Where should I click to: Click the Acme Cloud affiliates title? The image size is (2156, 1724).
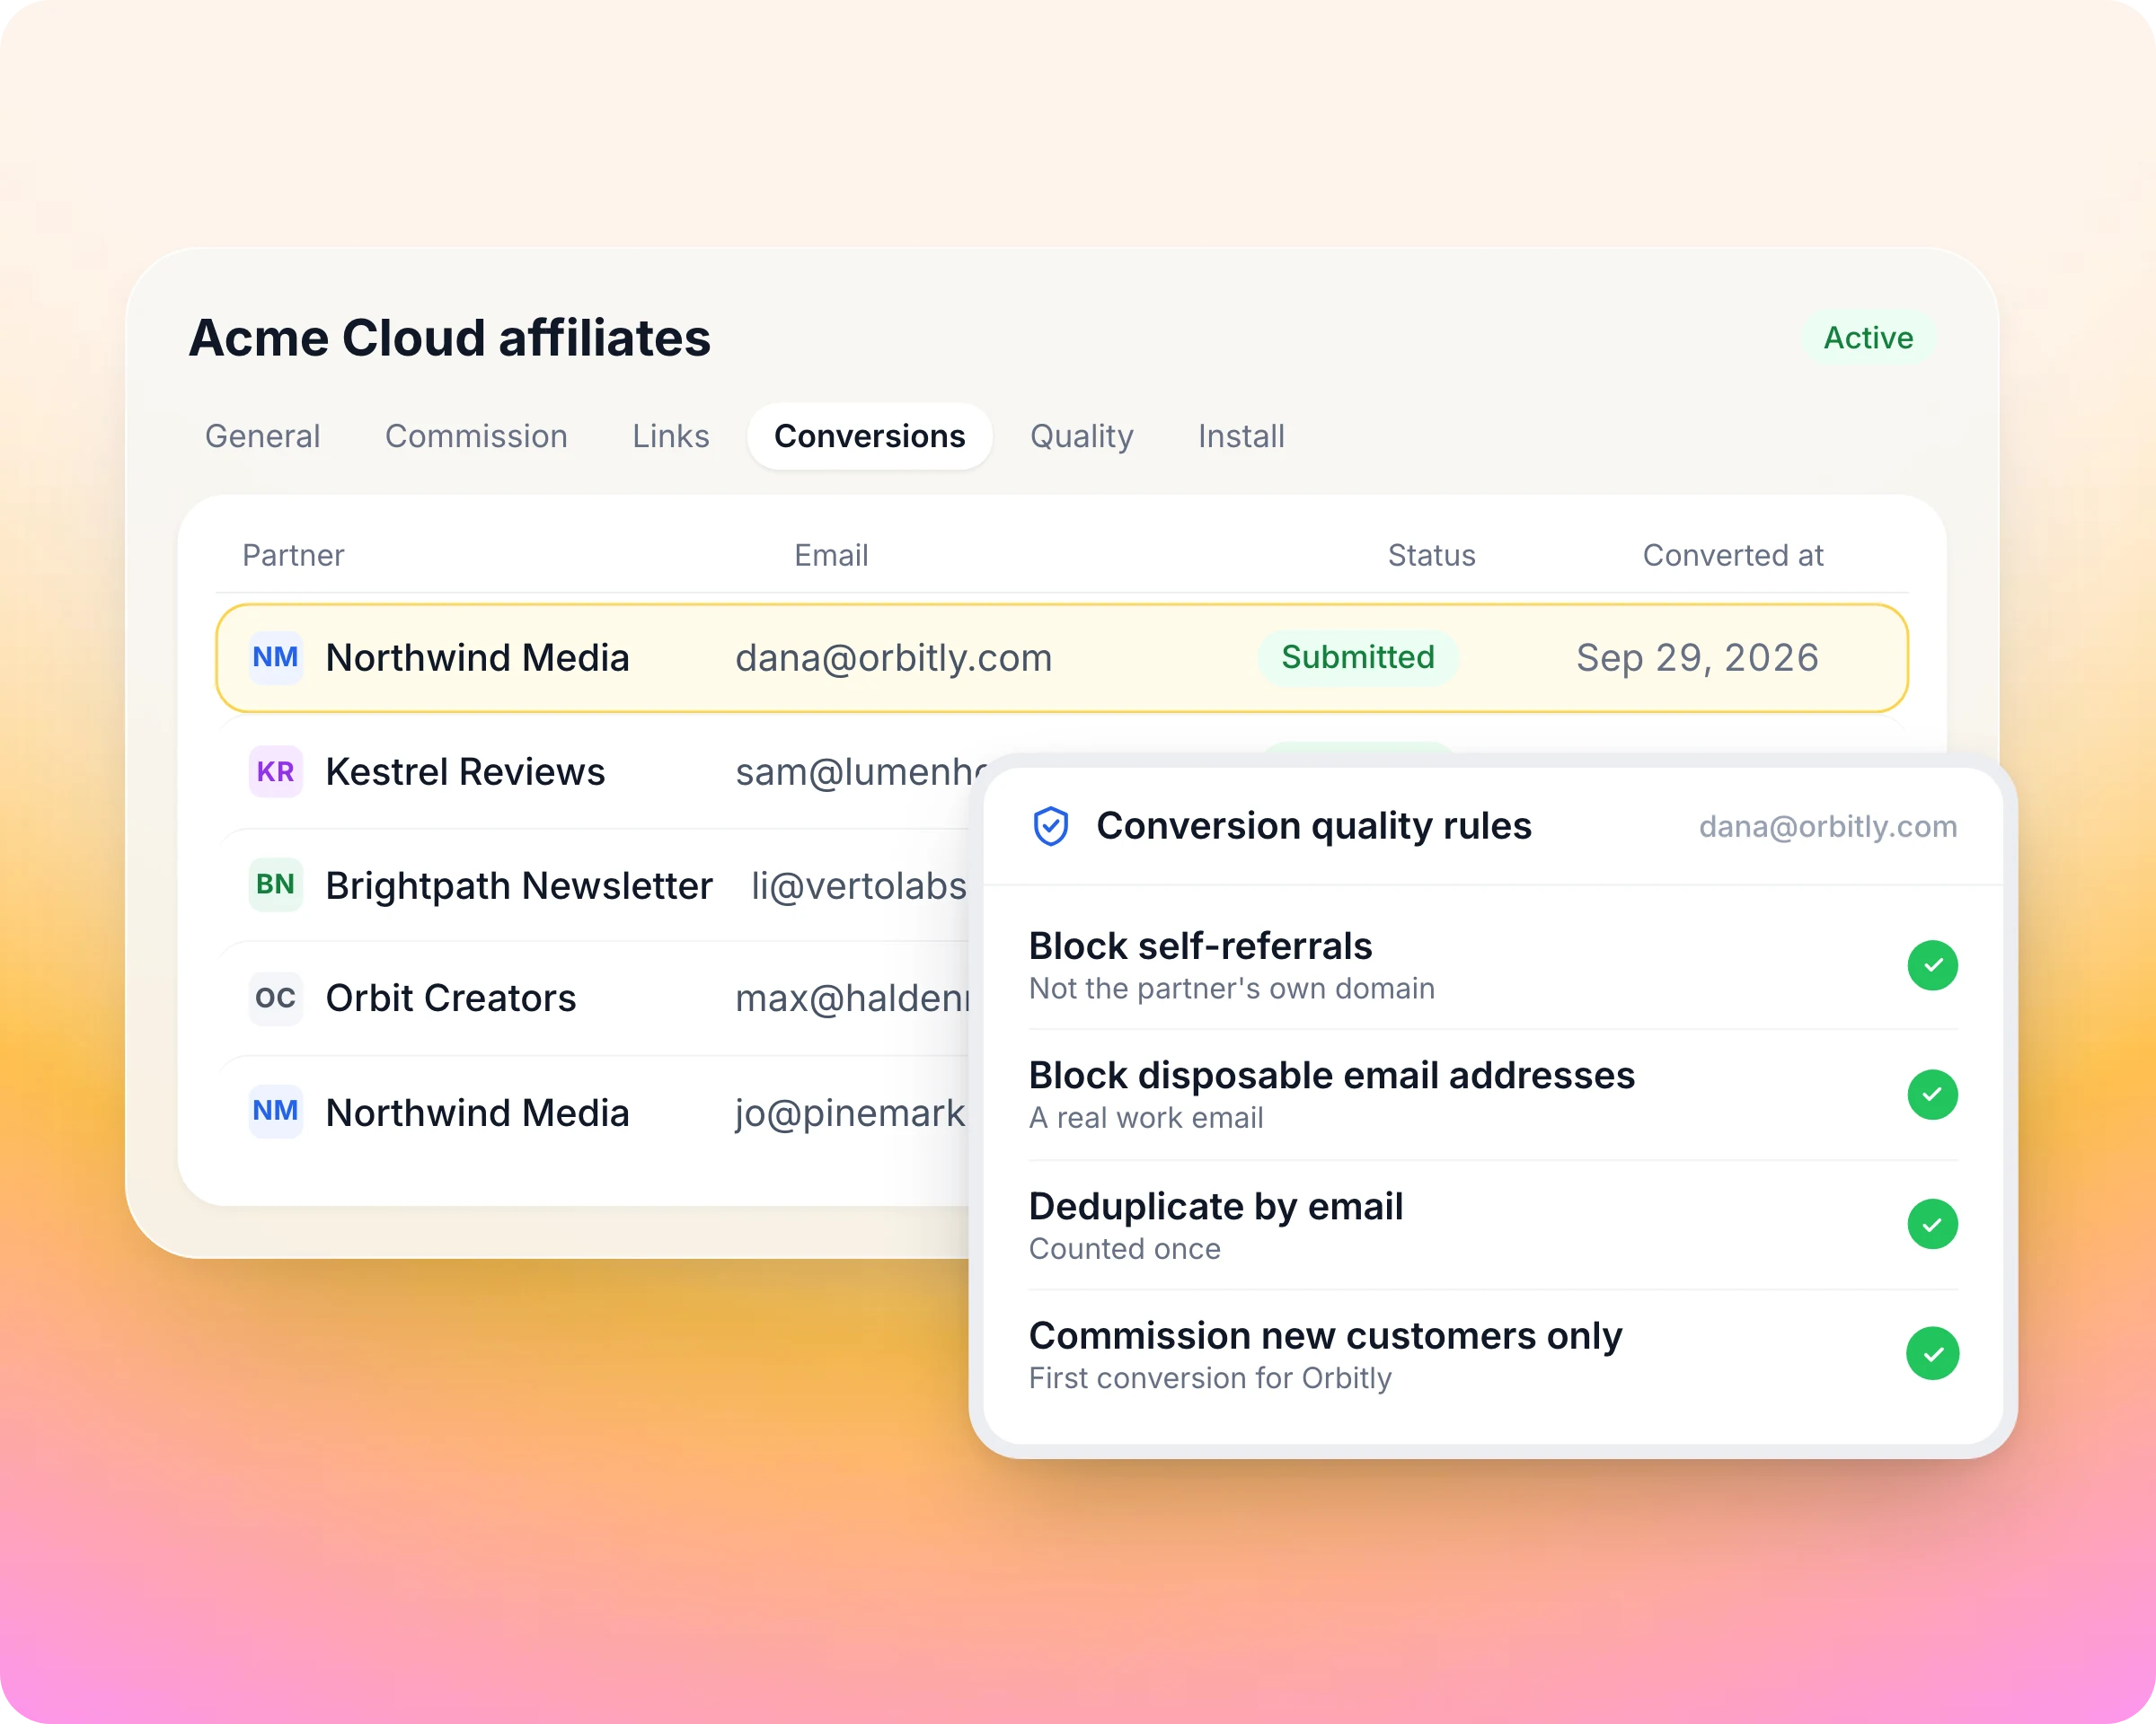(450, 338)
